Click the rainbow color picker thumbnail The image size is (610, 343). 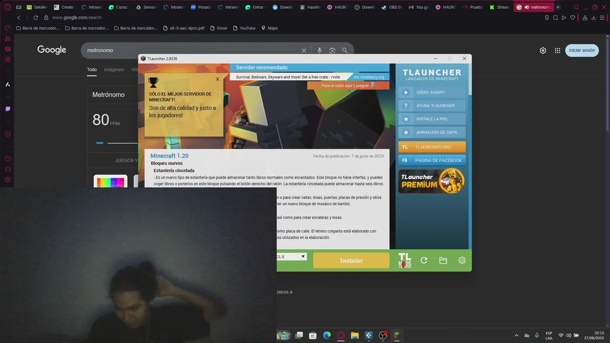tap(110, 182)
